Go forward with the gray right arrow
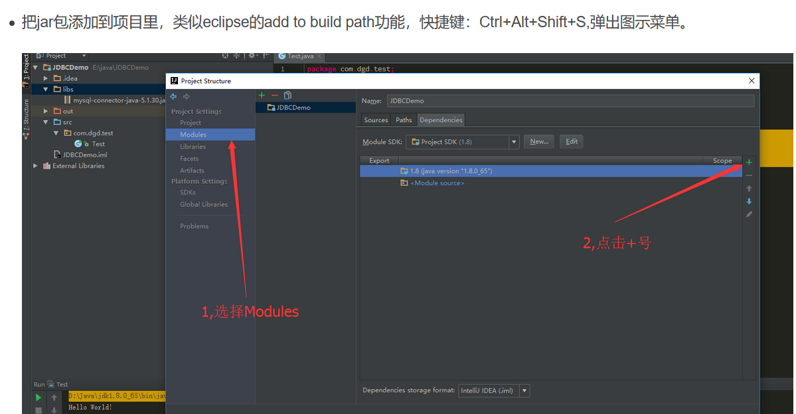Viewport: 796px width, 414px height. (x=187, y=96)
